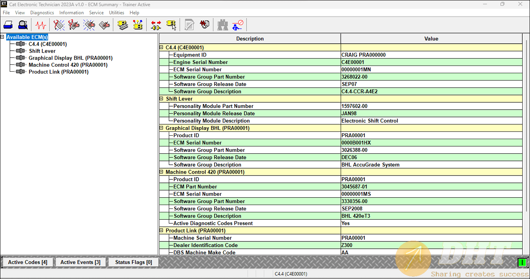Collapse the Available ECM(s) tree
This screenshot has width=530, height=279.
tap(3, 37)
